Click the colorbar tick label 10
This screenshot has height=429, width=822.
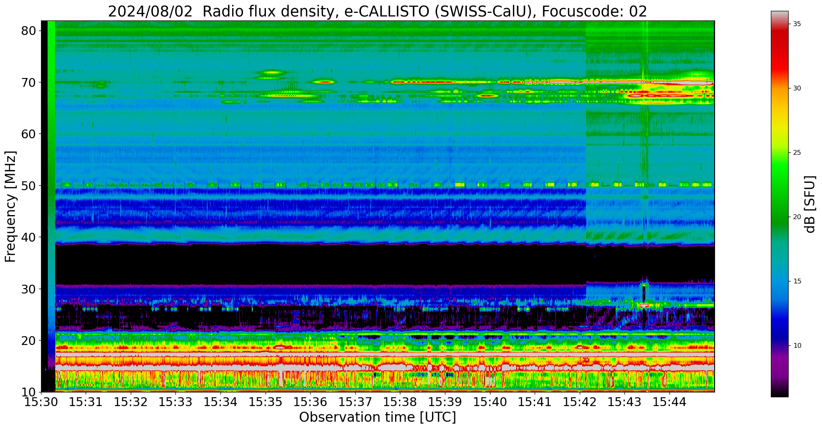(x=797, y=346)
